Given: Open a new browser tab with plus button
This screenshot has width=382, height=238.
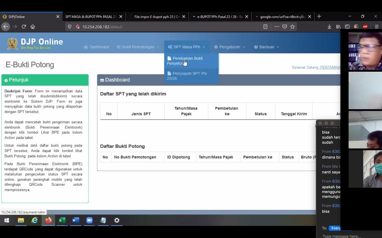Looking at the screenshot, I should (x=319, y=16).
